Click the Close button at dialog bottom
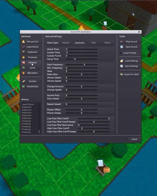Viewport: 157px width, 196px height. [134, 139]
